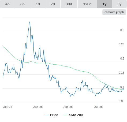Click the Jul '25 axis tick label
Viewport: 127px width, 122px height.
point(99,107)
